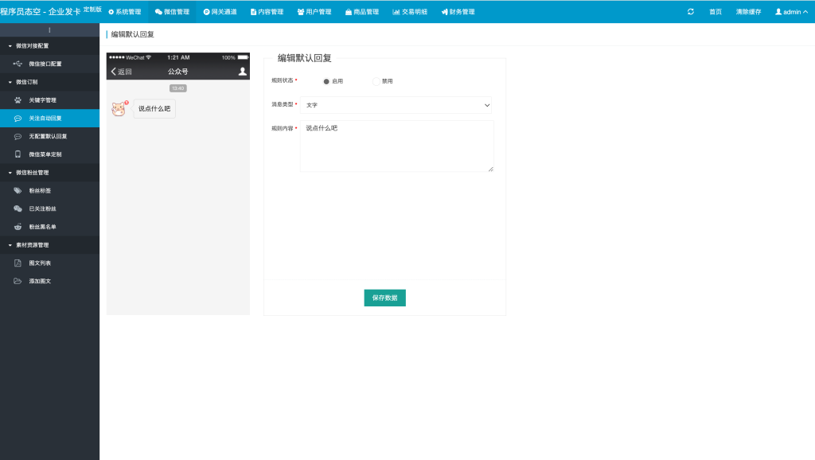Click the 程序员杰空 - 企业发卡 logo text
This screenshot has height=460, width=815.
click(x=41, y=11)
